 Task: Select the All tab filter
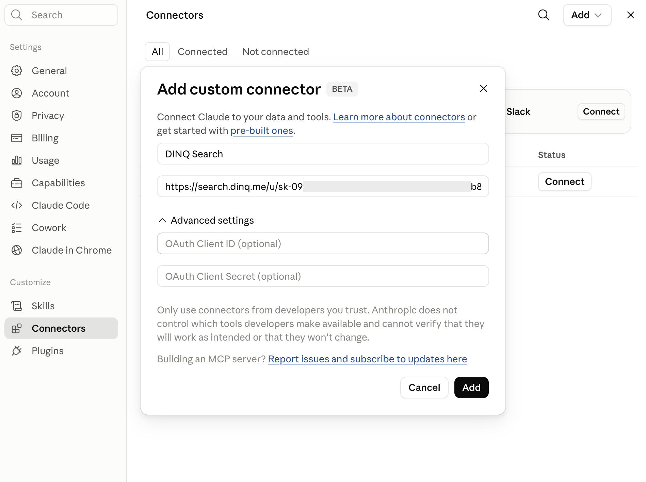pyautogui.click(x=157, y=52)
